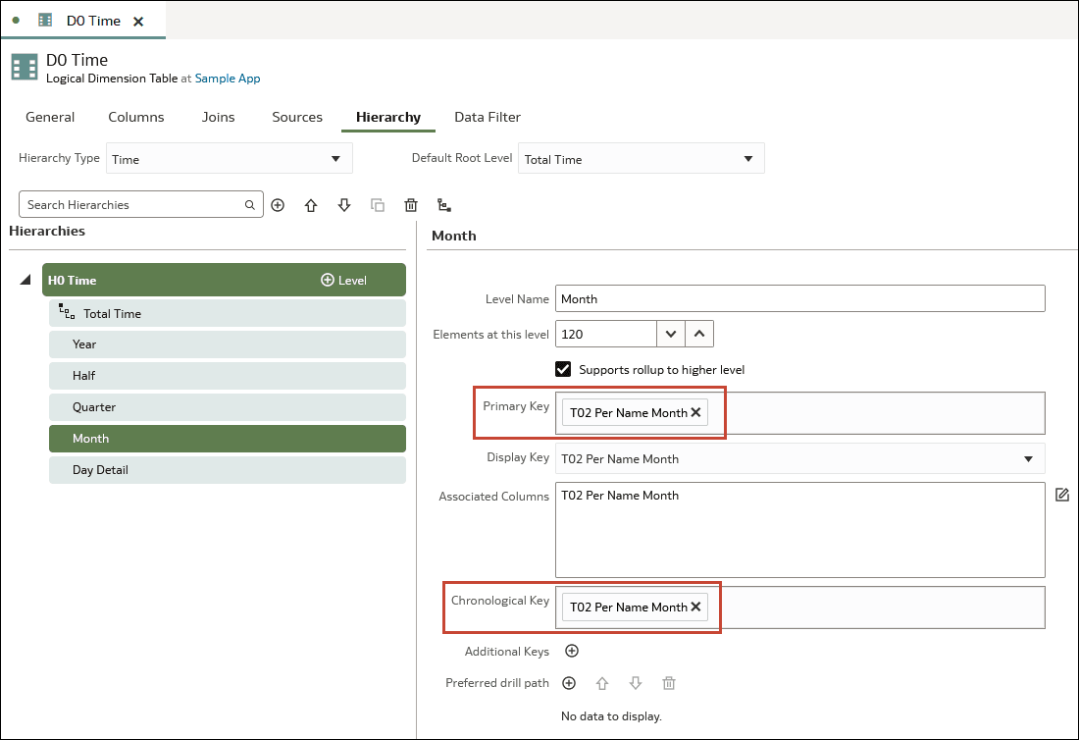This screenshot has width=1079, height=740.
Task: Toggle Supports rollup to higher level checkbox
Action: click(x=563, y=369)
